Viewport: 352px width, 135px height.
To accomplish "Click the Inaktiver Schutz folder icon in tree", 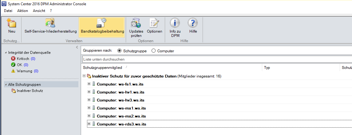I will tap(14, 91).
